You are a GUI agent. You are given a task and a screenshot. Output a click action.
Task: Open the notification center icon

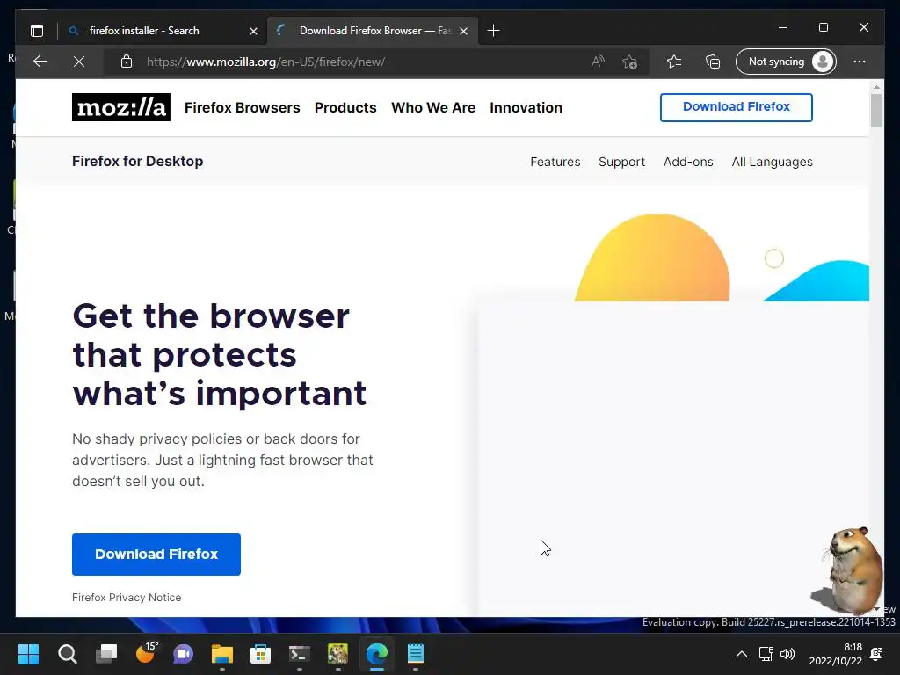876,654
